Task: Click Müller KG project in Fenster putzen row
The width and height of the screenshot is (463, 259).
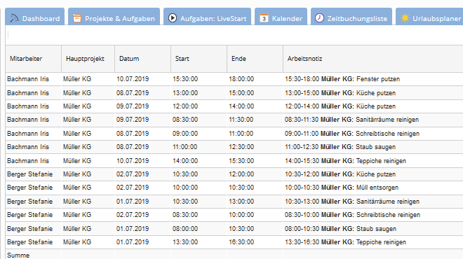Action: click(77, 79)
